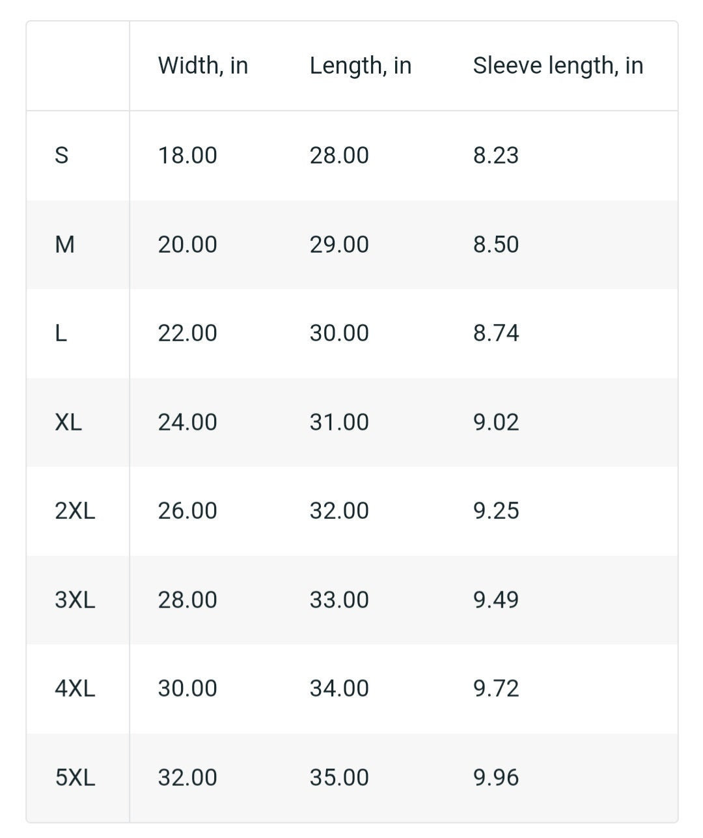Select the M size row label
This screenshot has height=838, width=703.
(65, 244)
